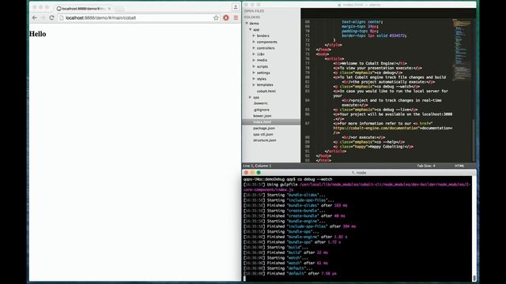The width and height of the screenshot is (506, 284).
Task: Close the localhost browser tab
Action: pyautogui.click(x=109, y=9)
